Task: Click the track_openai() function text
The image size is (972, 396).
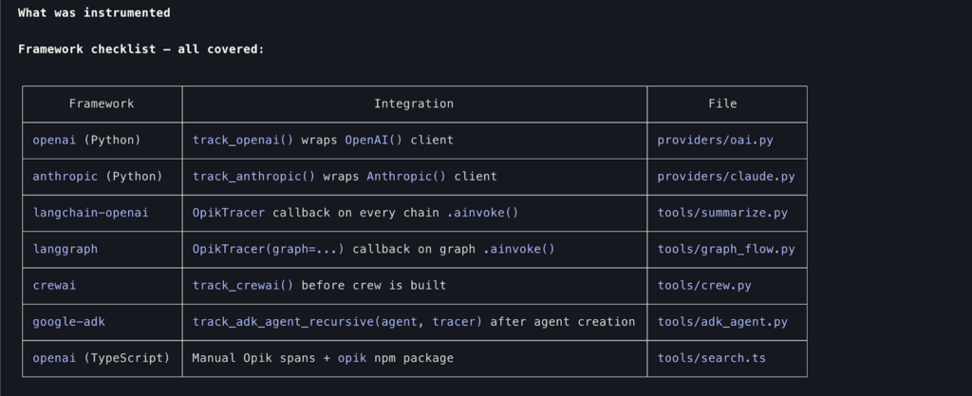Action: [243, 140]
